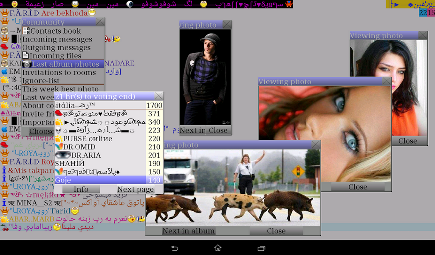Select PURSE online row in voting list

click(108, 139)
